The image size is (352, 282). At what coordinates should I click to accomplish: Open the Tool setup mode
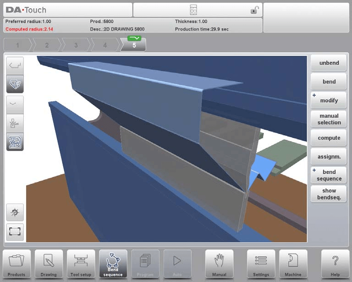pos(81,264)
